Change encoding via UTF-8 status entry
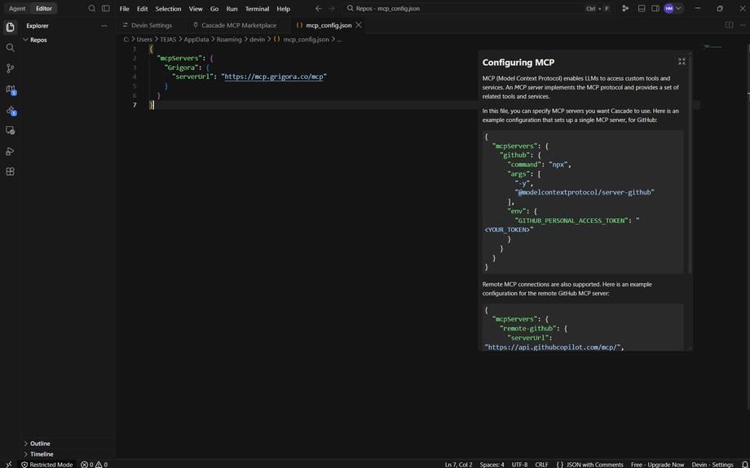750x468 pixels. pos(519,464)
